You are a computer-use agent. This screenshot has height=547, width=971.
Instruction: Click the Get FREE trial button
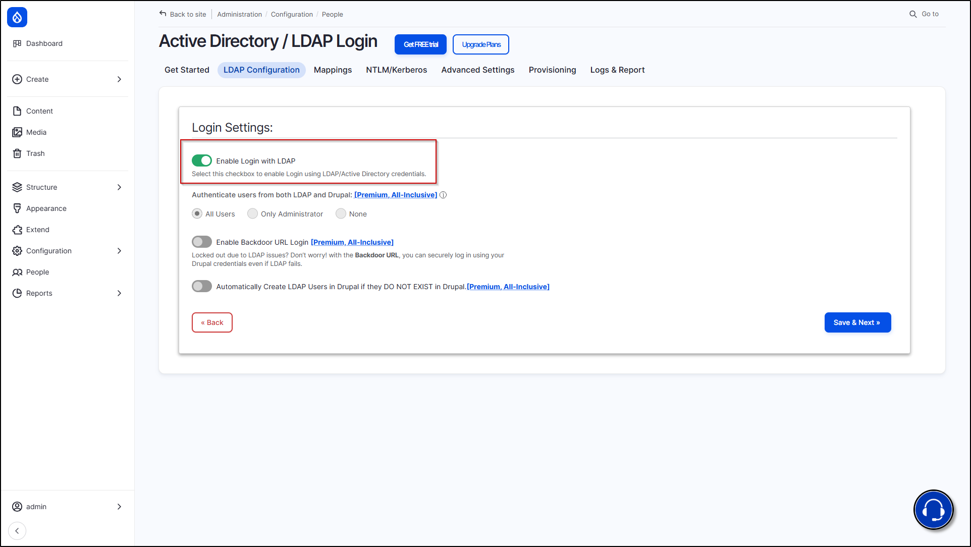coord(420,44)
